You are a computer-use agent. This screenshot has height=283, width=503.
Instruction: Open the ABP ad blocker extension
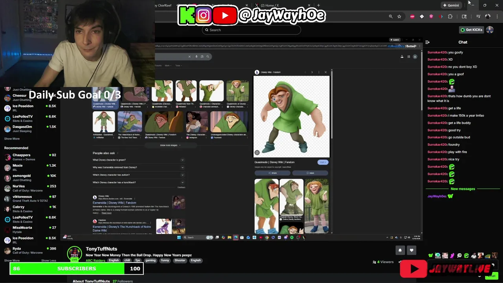coord(412,17)
